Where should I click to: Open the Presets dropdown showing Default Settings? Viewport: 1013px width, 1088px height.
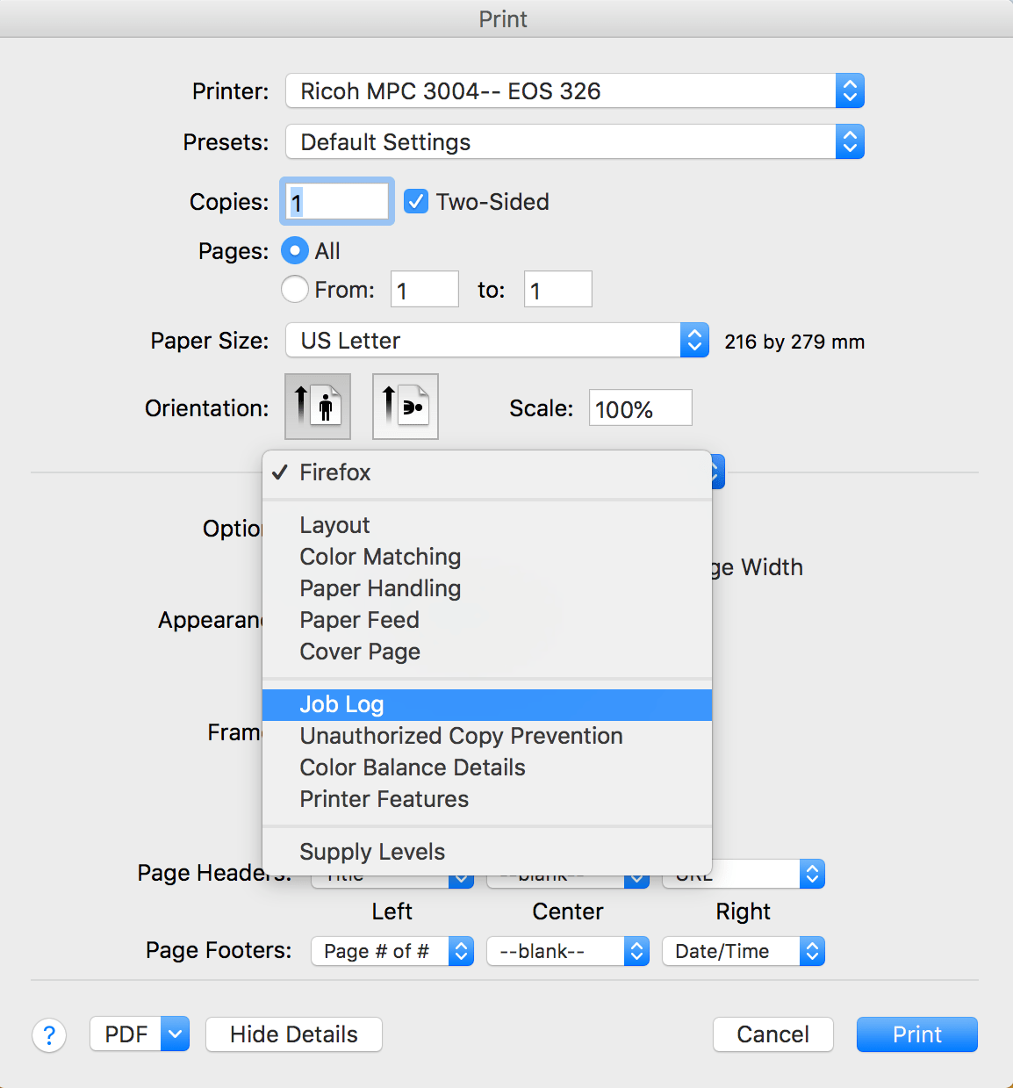pos(574,141)
